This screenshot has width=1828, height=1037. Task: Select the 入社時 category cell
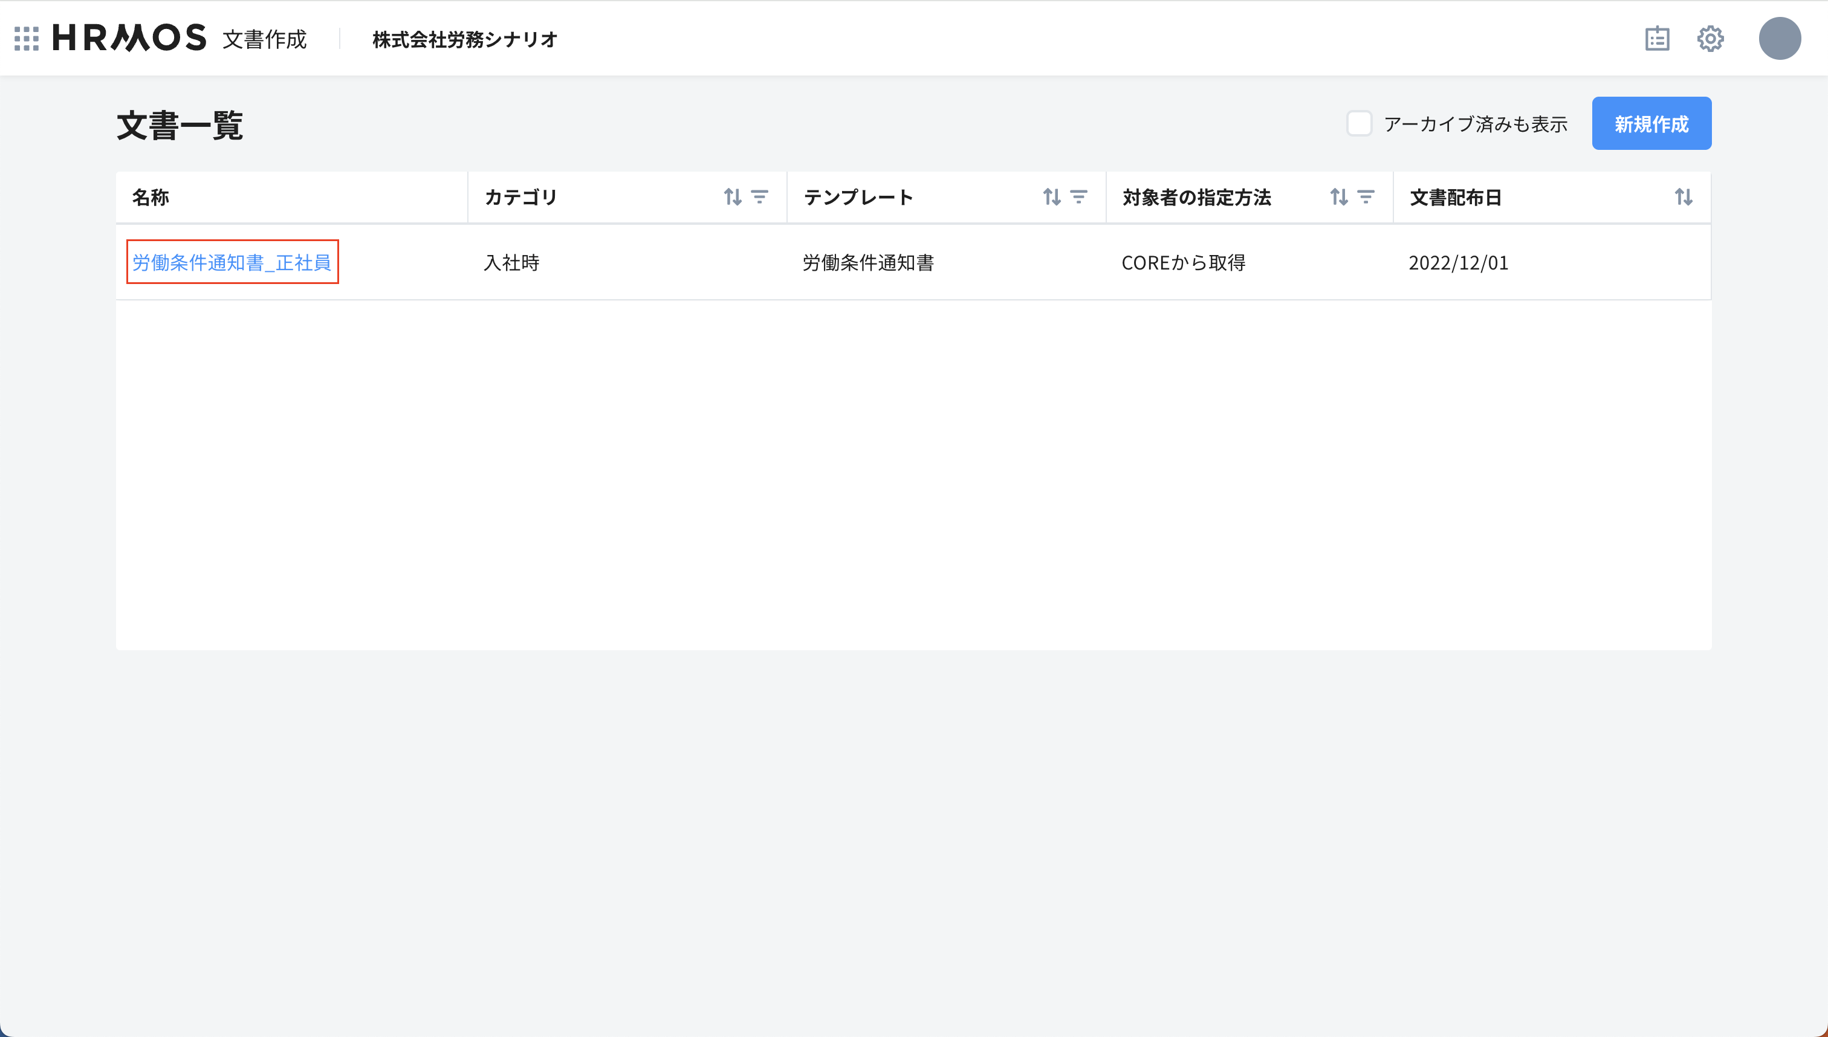(x=511, y=262)
